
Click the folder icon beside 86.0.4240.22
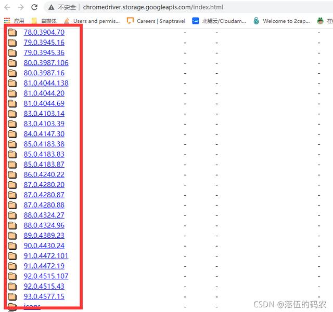click(x=12, y=175)
